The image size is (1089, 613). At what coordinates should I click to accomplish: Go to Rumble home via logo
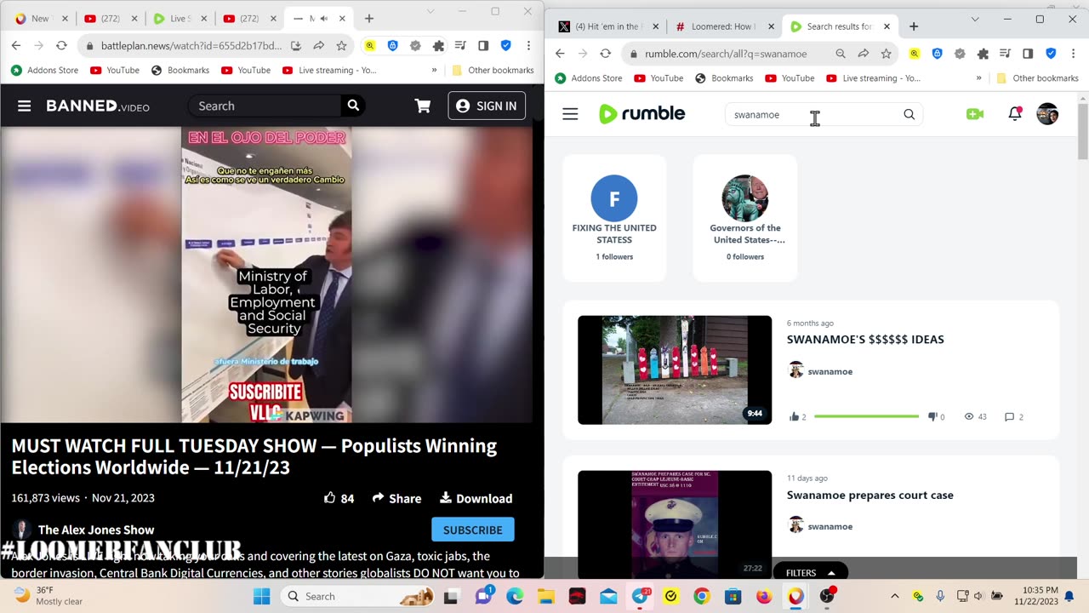pos(641,113)
